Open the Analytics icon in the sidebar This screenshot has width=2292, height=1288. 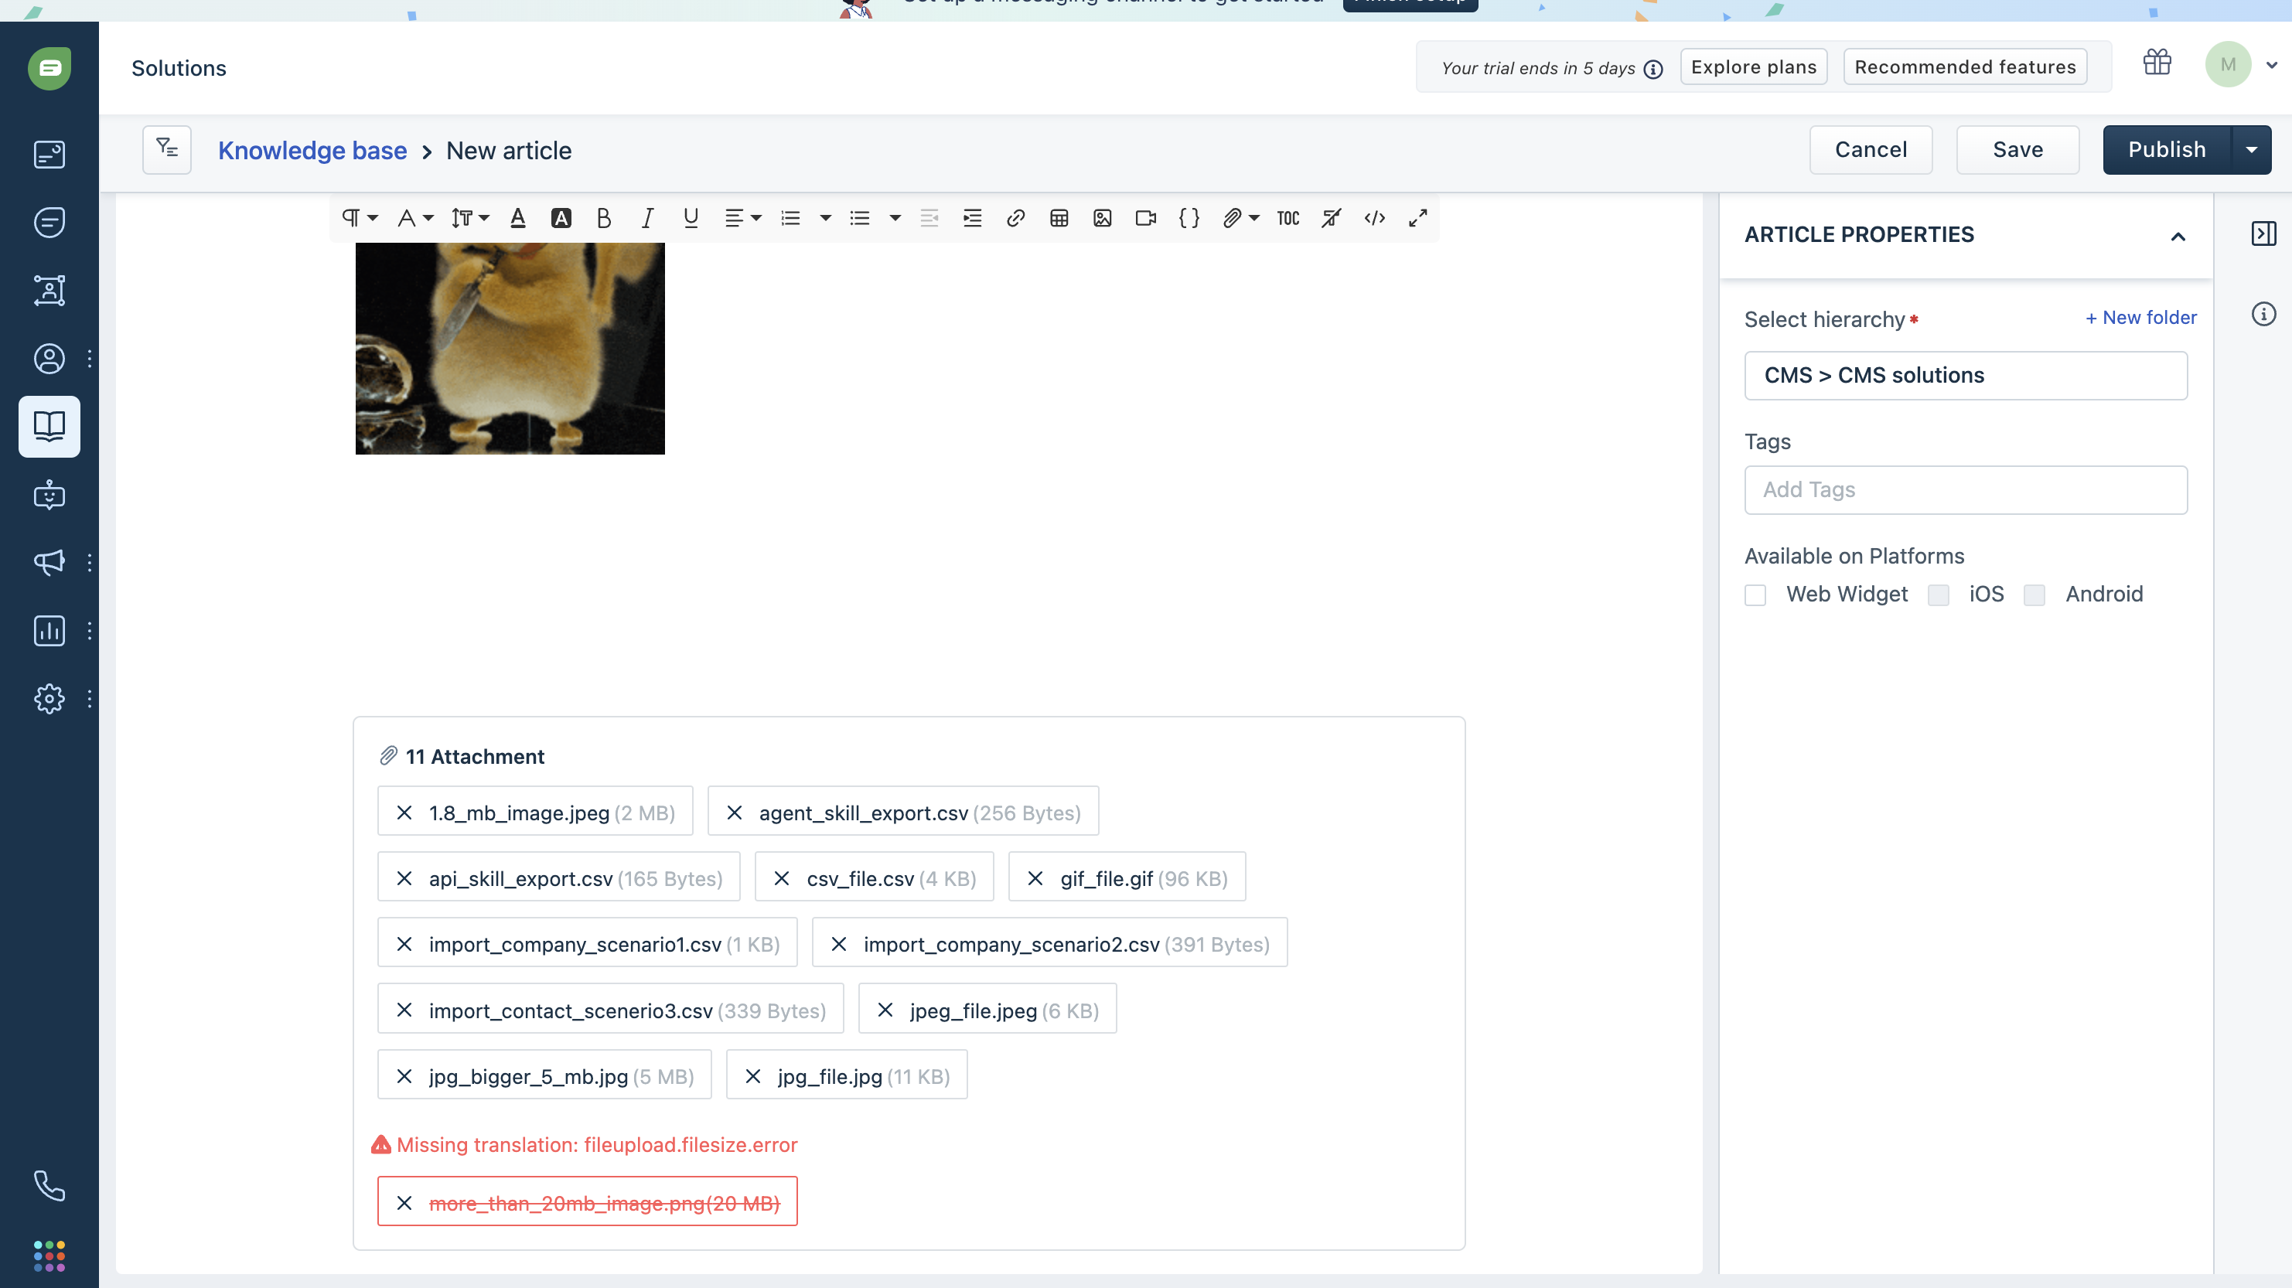[x=49, y=631]
